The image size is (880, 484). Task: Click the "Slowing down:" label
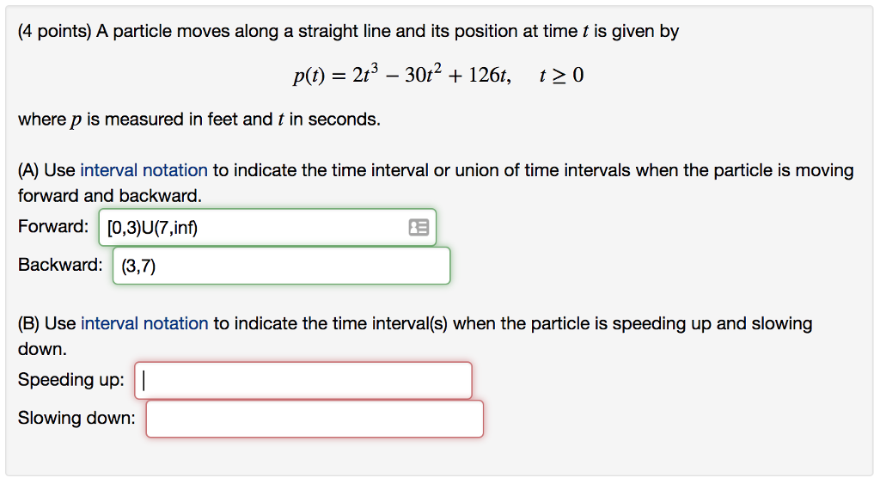(76, 418)
